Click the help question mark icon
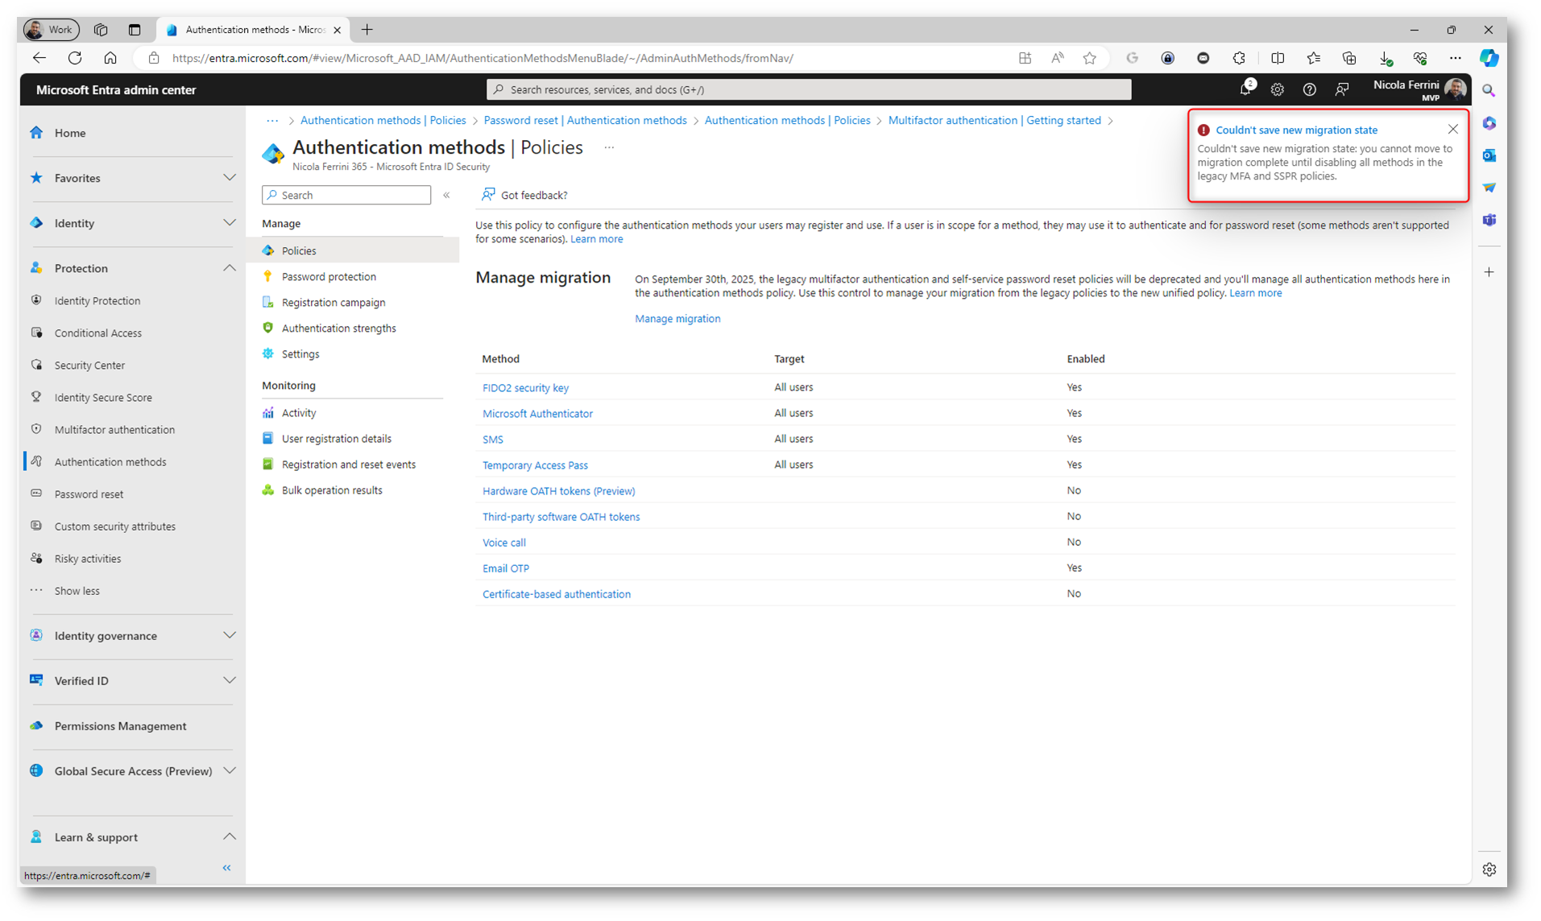1541x921 pixels. coord(1309,89)
